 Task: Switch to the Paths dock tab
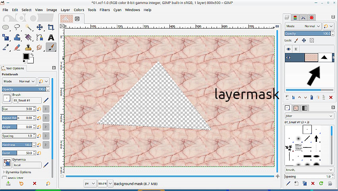(x=303, y=18)
